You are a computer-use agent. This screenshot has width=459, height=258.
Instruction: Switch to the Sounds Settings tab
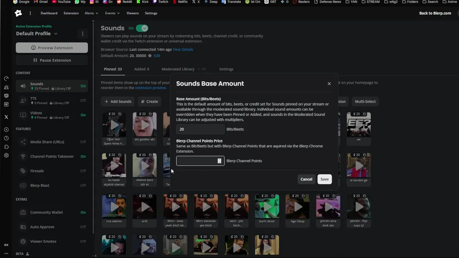pos(226,69)
